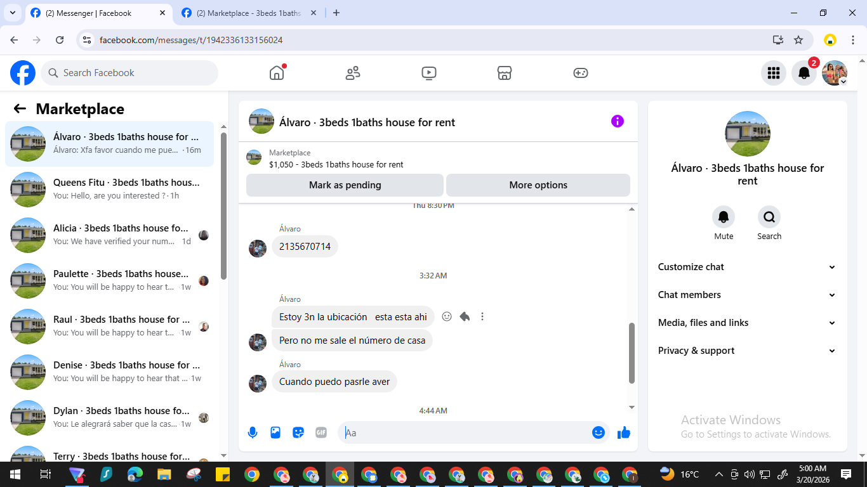Open the Notifications bell

804,73
